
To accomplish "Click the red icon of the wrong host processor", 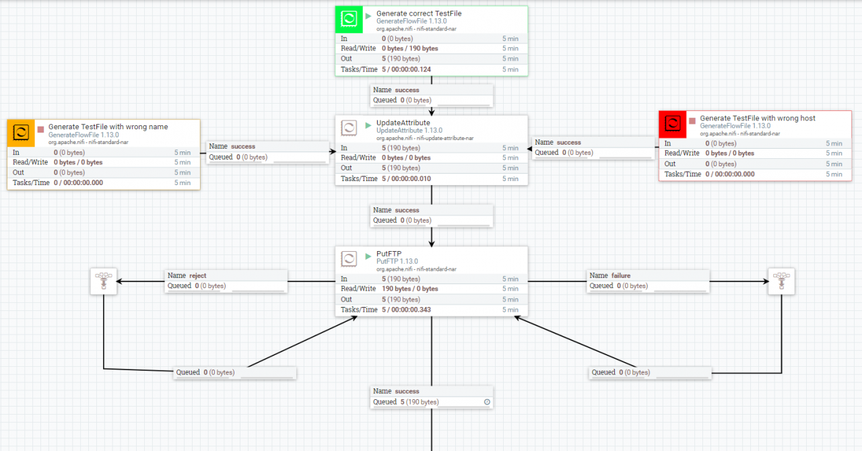I will [672, 124].
